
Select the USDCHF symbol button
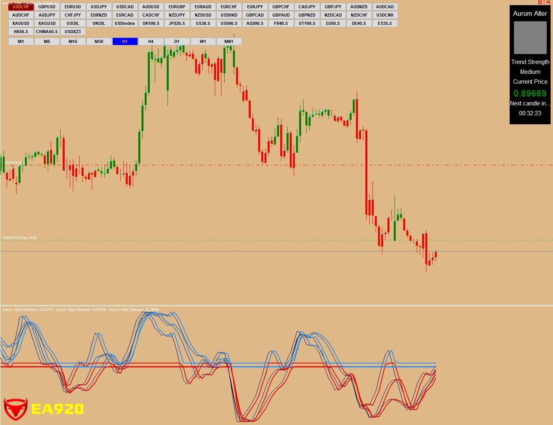coord(21,7)
